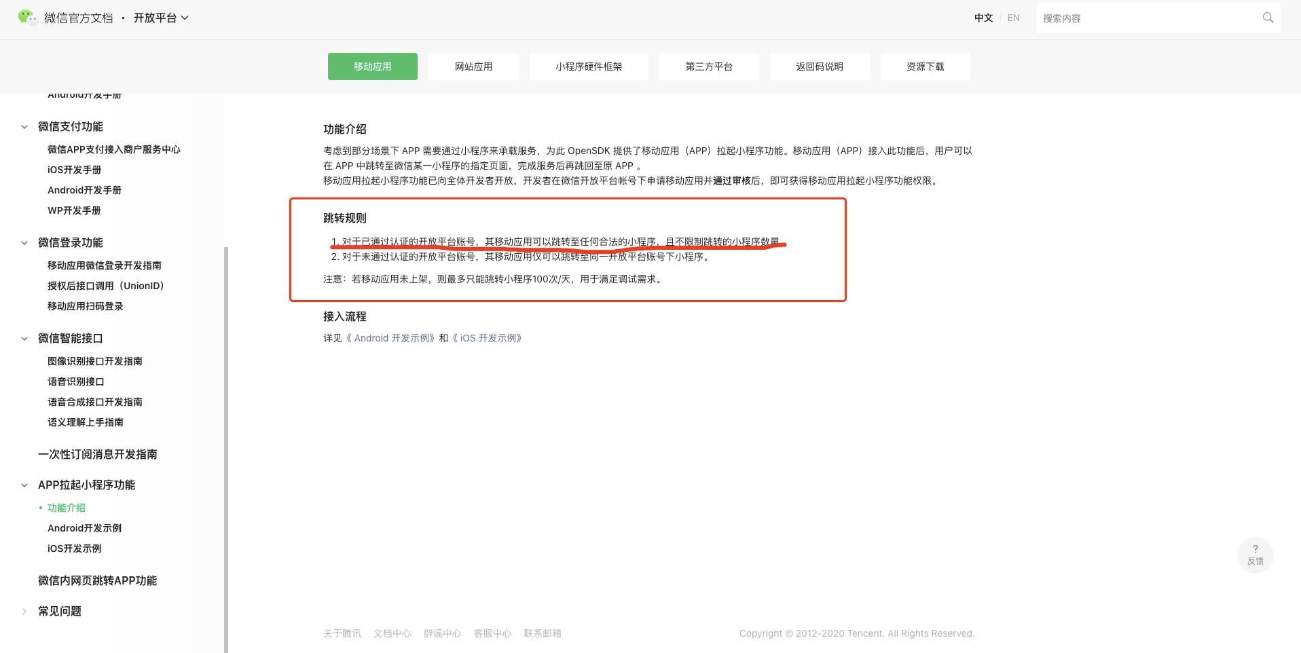Click 联系邮箱 footer link

coord(543,633)
